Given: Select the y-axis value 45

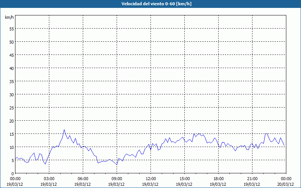Looking at the screenshot, I should pos(12,55).
